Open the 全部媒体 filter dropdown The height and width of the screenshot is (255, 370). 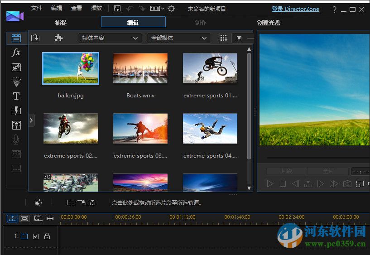tap(178, 38)
